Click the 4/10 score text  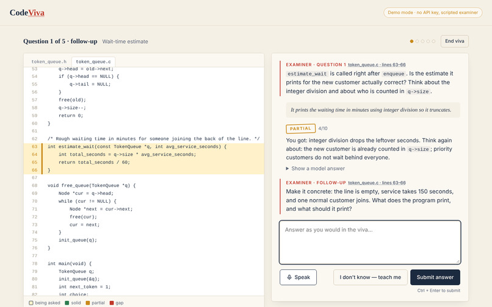pos(323,129)
